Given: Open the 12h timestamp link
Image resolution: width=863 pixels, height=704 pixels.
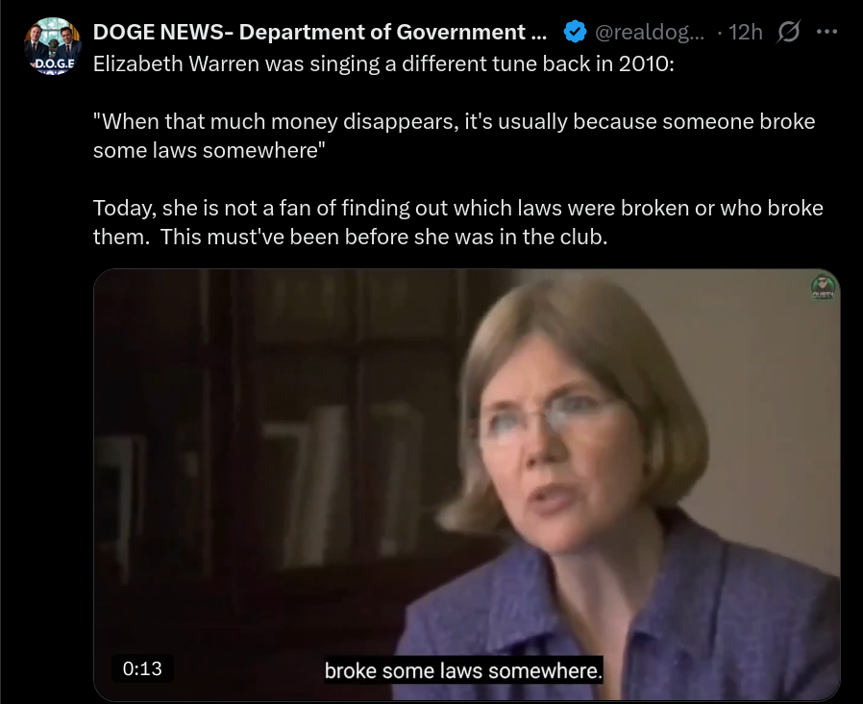Looking at the screenshot, I should click(x=746, y=32).
